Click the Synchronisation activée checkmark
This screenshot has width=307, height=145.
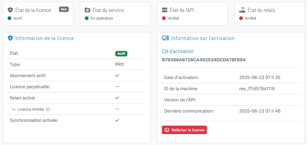[x=117, y=120]
